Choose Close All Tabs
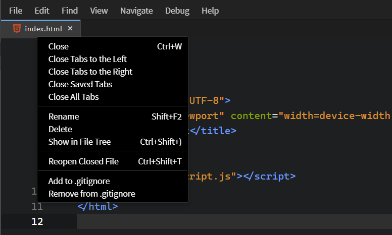The width and height of the screenshot is (392, 235). coord(113,97)
